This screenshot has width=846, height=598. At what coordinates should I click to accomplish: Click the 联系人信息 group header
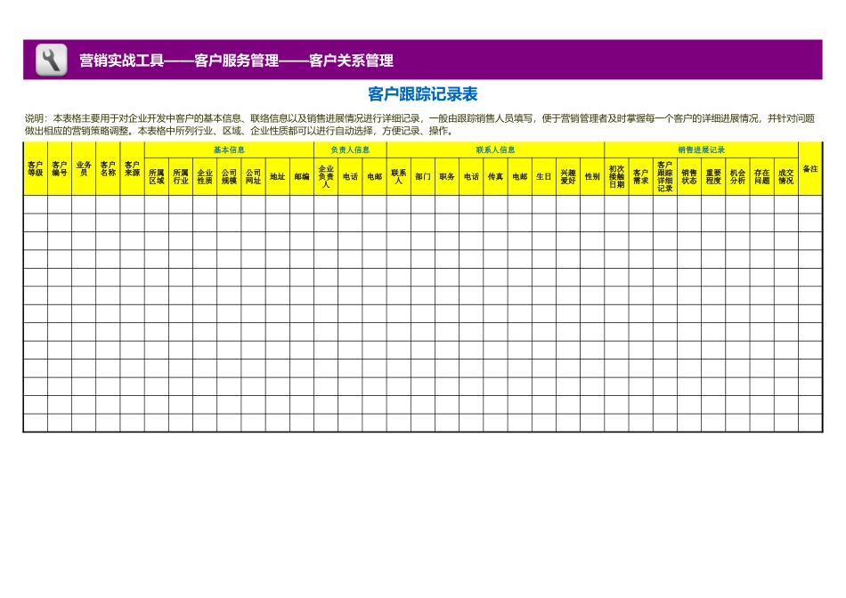(495, 149)
